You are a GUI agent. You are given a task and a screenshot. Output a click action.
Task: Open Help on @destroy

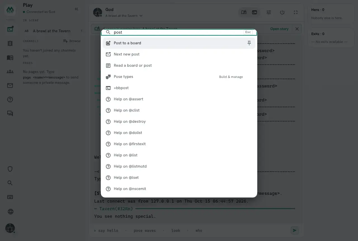pos(179,122)
